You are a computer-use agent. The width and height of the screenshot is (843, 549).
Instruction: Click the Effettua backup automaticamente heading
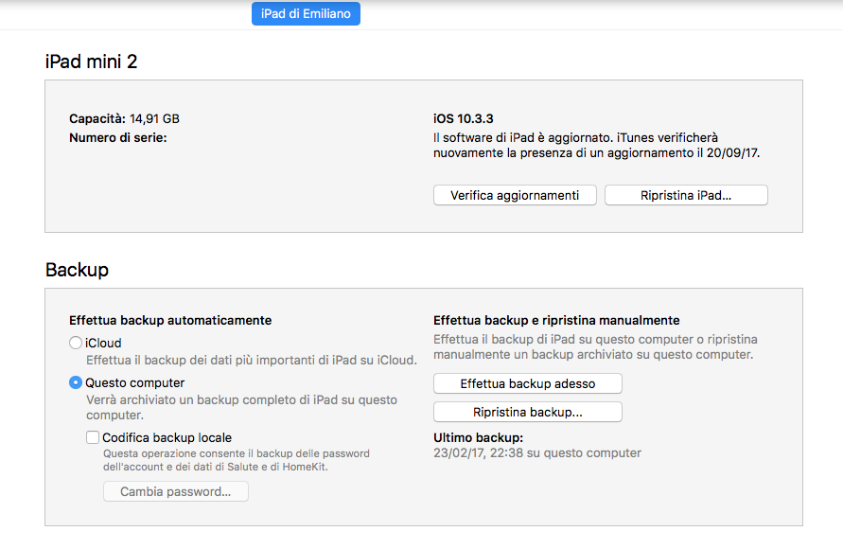pos(170,321)
